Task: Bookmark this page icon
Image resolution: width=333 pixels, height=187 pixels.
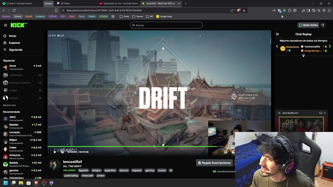Action: coord(56,10)
